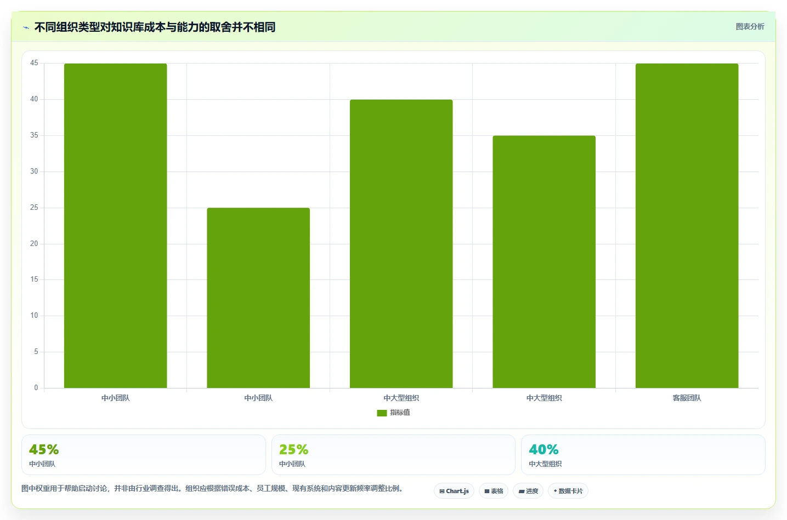The image size is (787, 520).
Task: Click the y-axis value 5
Action: [x=36, y=352]
